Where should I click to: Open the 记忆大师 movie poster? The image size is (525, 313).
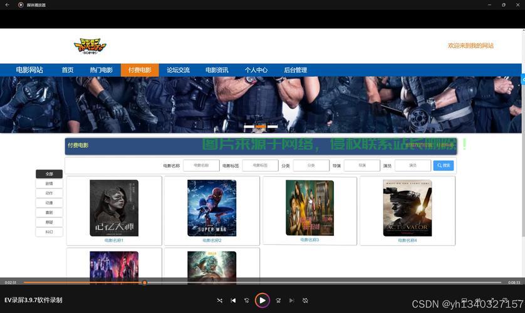[x=114, y=208]
